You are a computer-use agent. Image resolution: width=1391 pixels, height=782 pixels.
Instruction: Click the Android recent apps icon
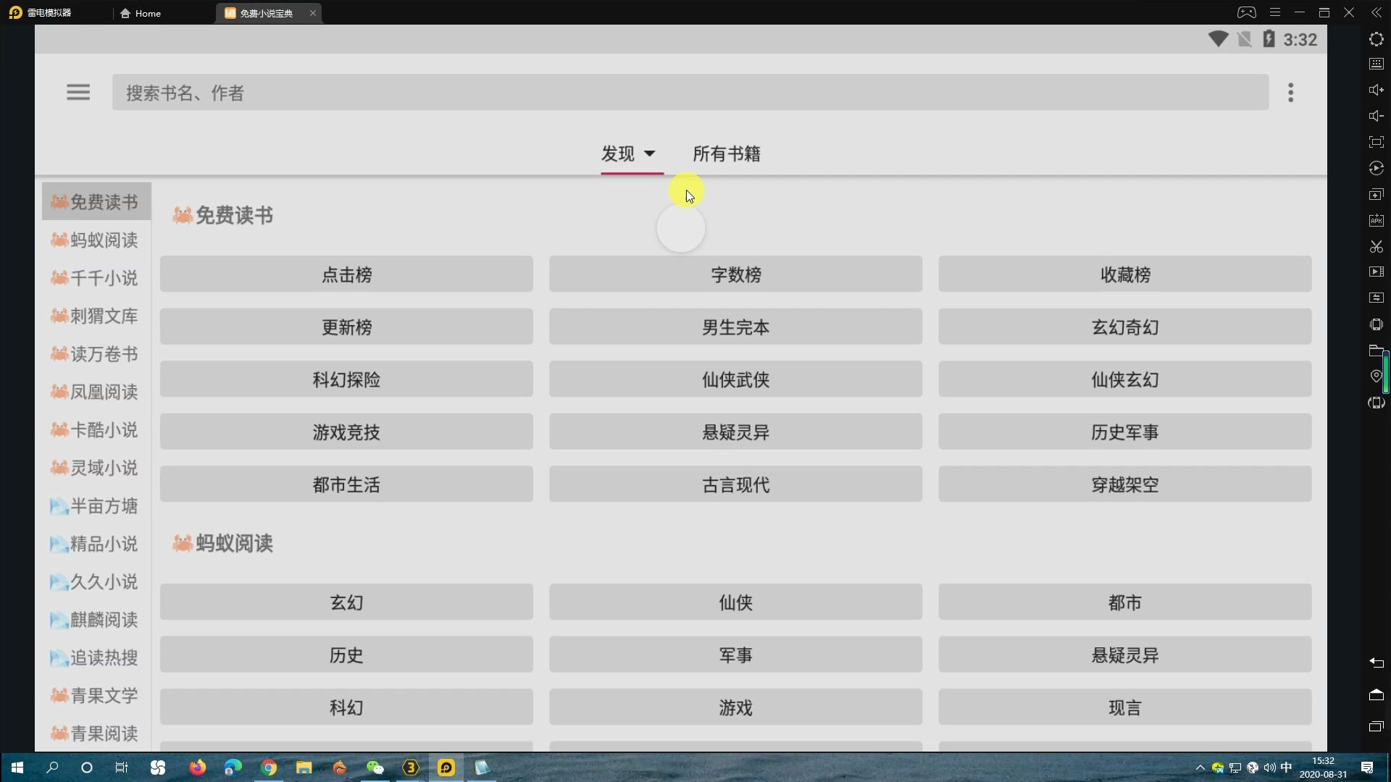(x=1376, y=726)
